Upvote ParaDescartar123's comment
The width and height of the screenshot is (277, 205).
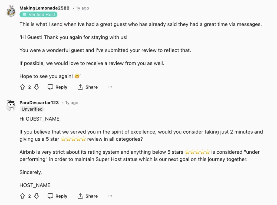(22, 196)
